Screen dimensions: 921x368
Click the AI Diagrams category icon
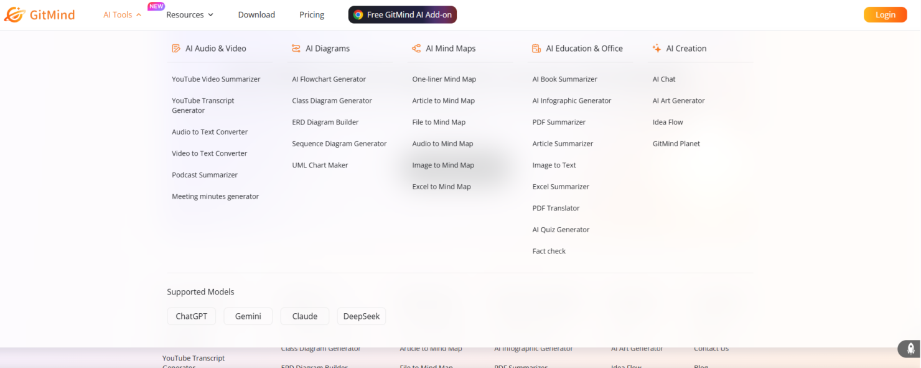pos(296,49)
